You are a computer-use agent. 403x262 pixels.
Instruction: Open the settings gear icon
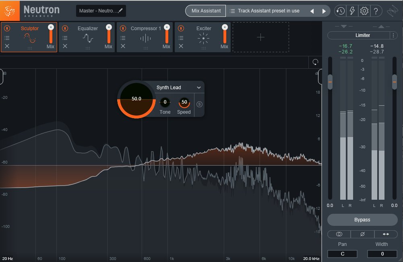point(364,11)
